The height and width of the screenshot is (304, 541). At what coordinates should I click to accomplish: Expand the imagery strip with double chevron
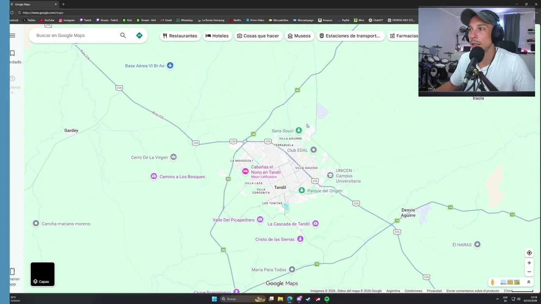coord(528,282)
